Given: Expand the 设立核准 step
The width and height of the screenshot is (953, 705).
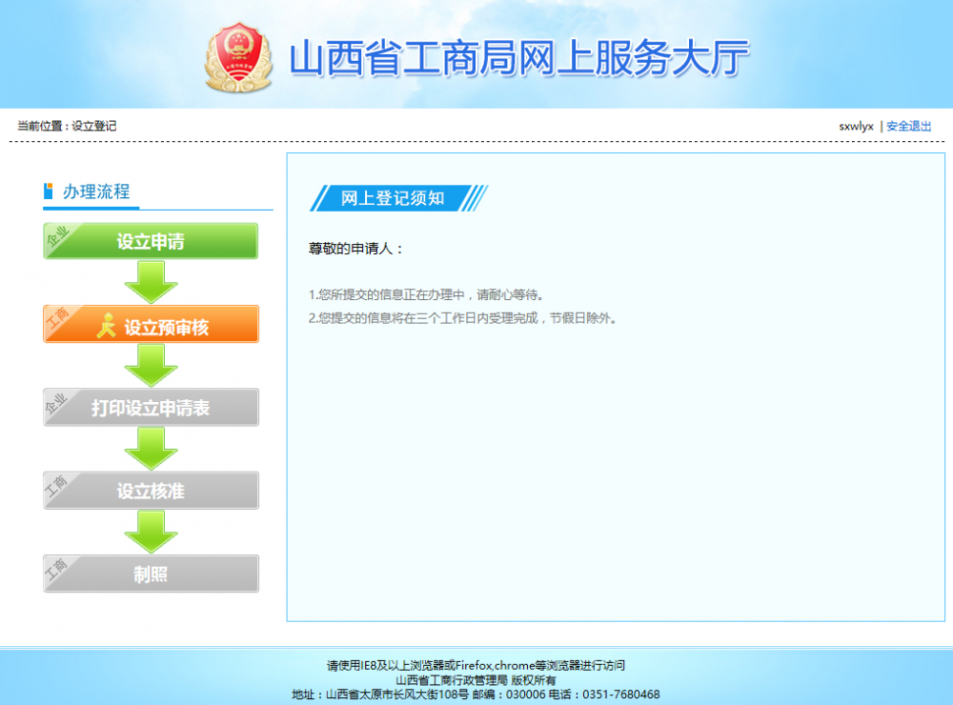Looking at the screenshot, I should tap(151, 490).
